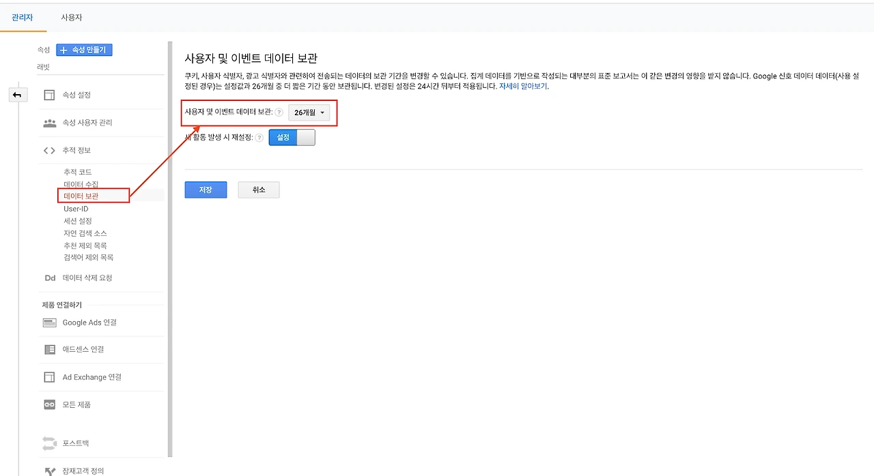Click the 모든 제품 link icon
Image resolution: width=874 pixels, height=476 pixels.
pos(49,404)
